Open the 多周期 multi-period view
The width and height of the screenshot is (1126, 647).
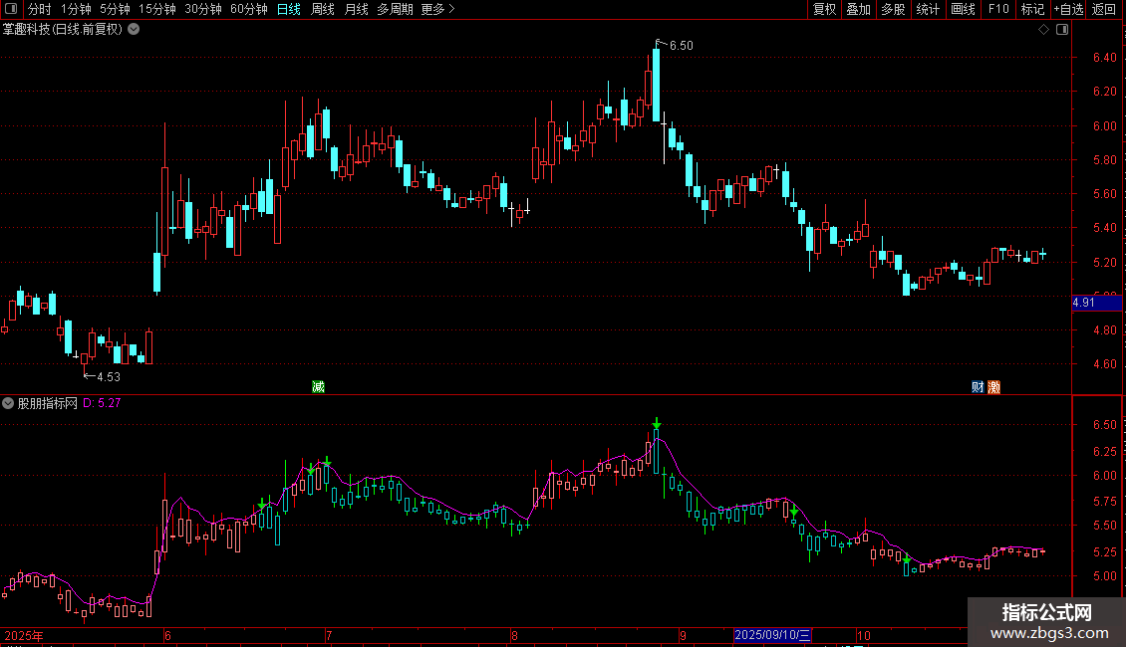coord(395,9)
